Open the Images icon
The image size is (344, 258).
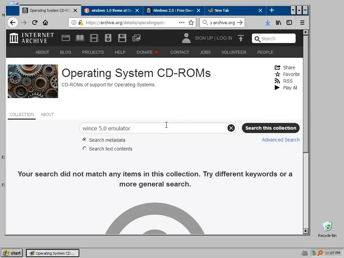[136, 38]
